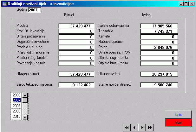Screen dimensions: 196x132
Task: Select year 2006 in the list
Action: point(16,95)
